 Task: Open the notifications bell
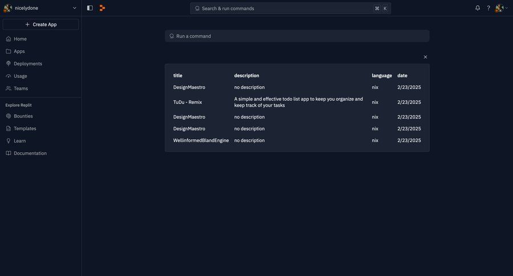[x=478, y=8]
